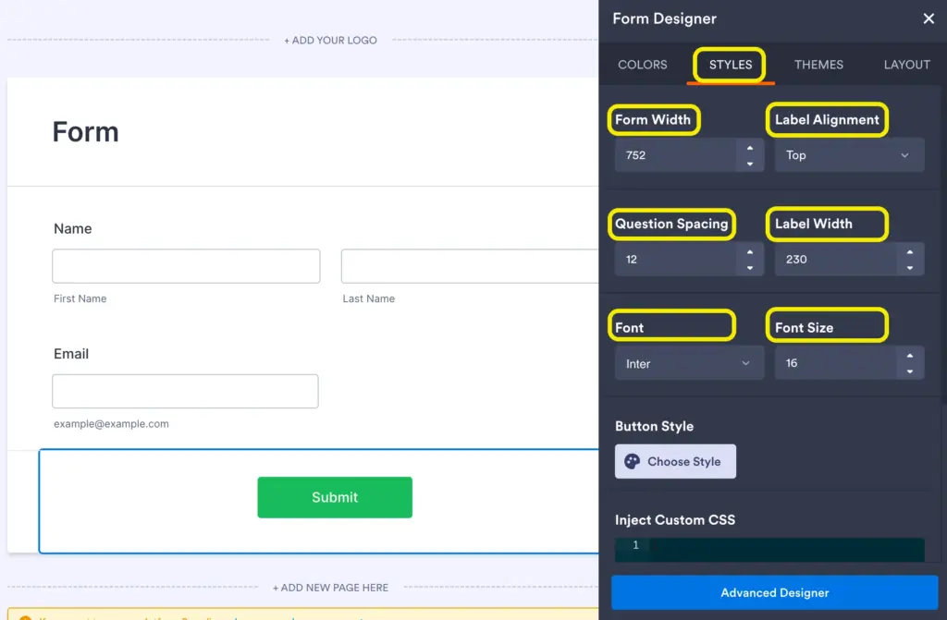This screenshot has height=620, width=947.
Task: Click the Choose Style button
Action: (675, 461)
